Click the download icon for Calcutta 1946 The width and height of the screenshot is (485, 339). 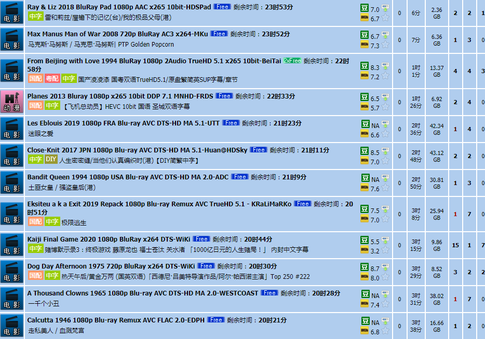tap(385, 321)
